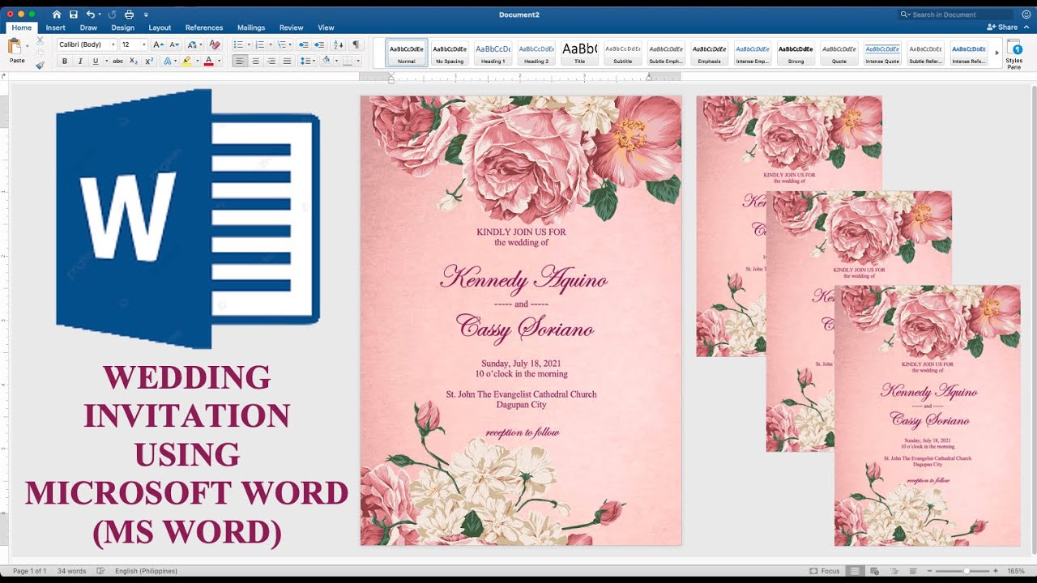Viewport: 1037px width, 583px height.
Task: Justify text alignment
Action: click(x=287, y=61)
